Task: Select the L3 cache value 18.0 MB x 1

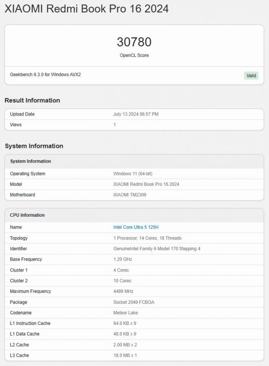Action: pyautogui.click(x=125, y=355)
